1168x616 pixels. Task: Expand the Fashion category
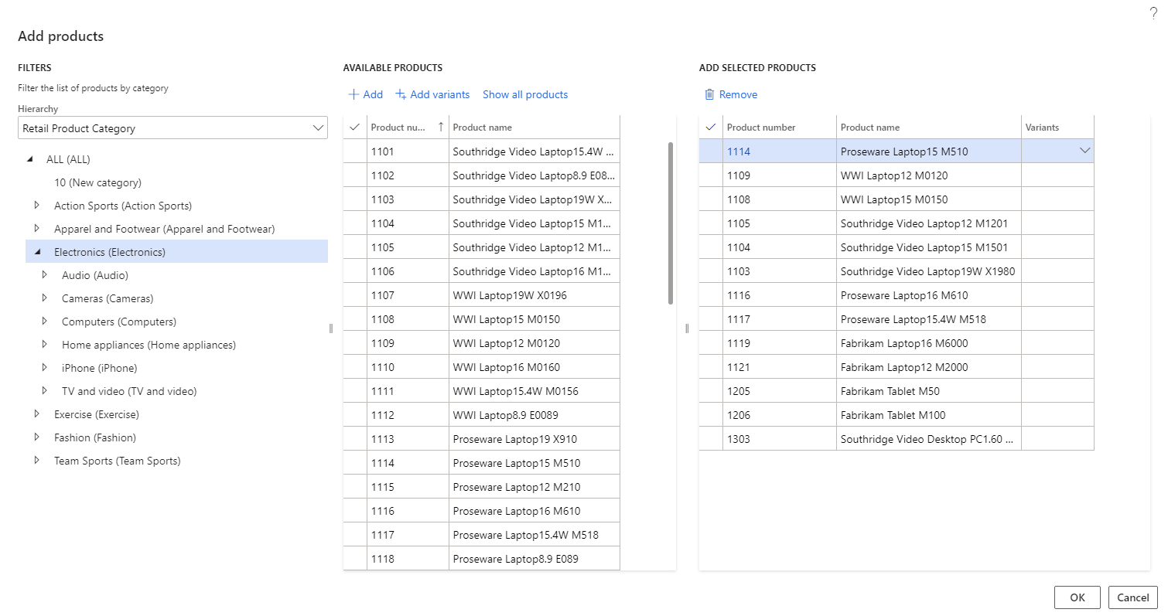pyautogui.click(x=36, y=437)
